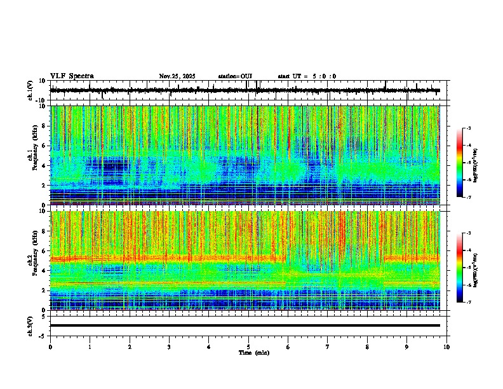Click the 'ch.1(V)' waveform axis label
Screen dimensions: 503x389
point(30,90)
